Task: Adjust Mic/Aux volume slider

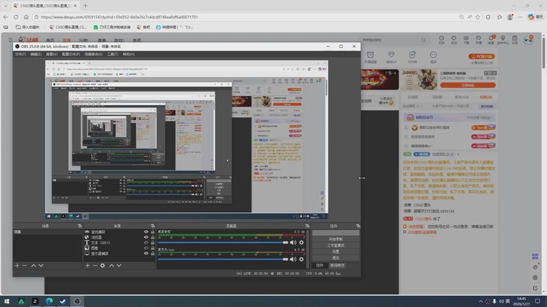Action: coord(223,259)
